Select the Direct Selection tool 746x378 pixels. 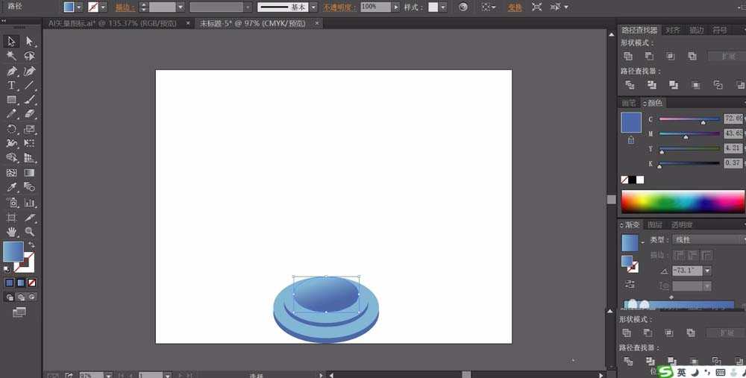30,41
